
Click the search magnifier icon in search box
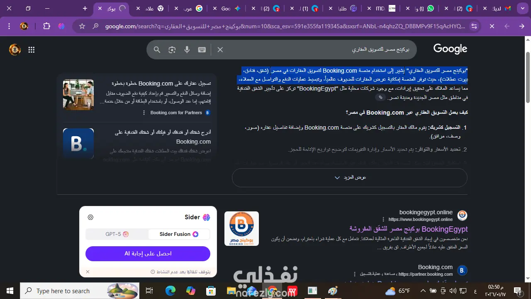[x=157, y=50]
